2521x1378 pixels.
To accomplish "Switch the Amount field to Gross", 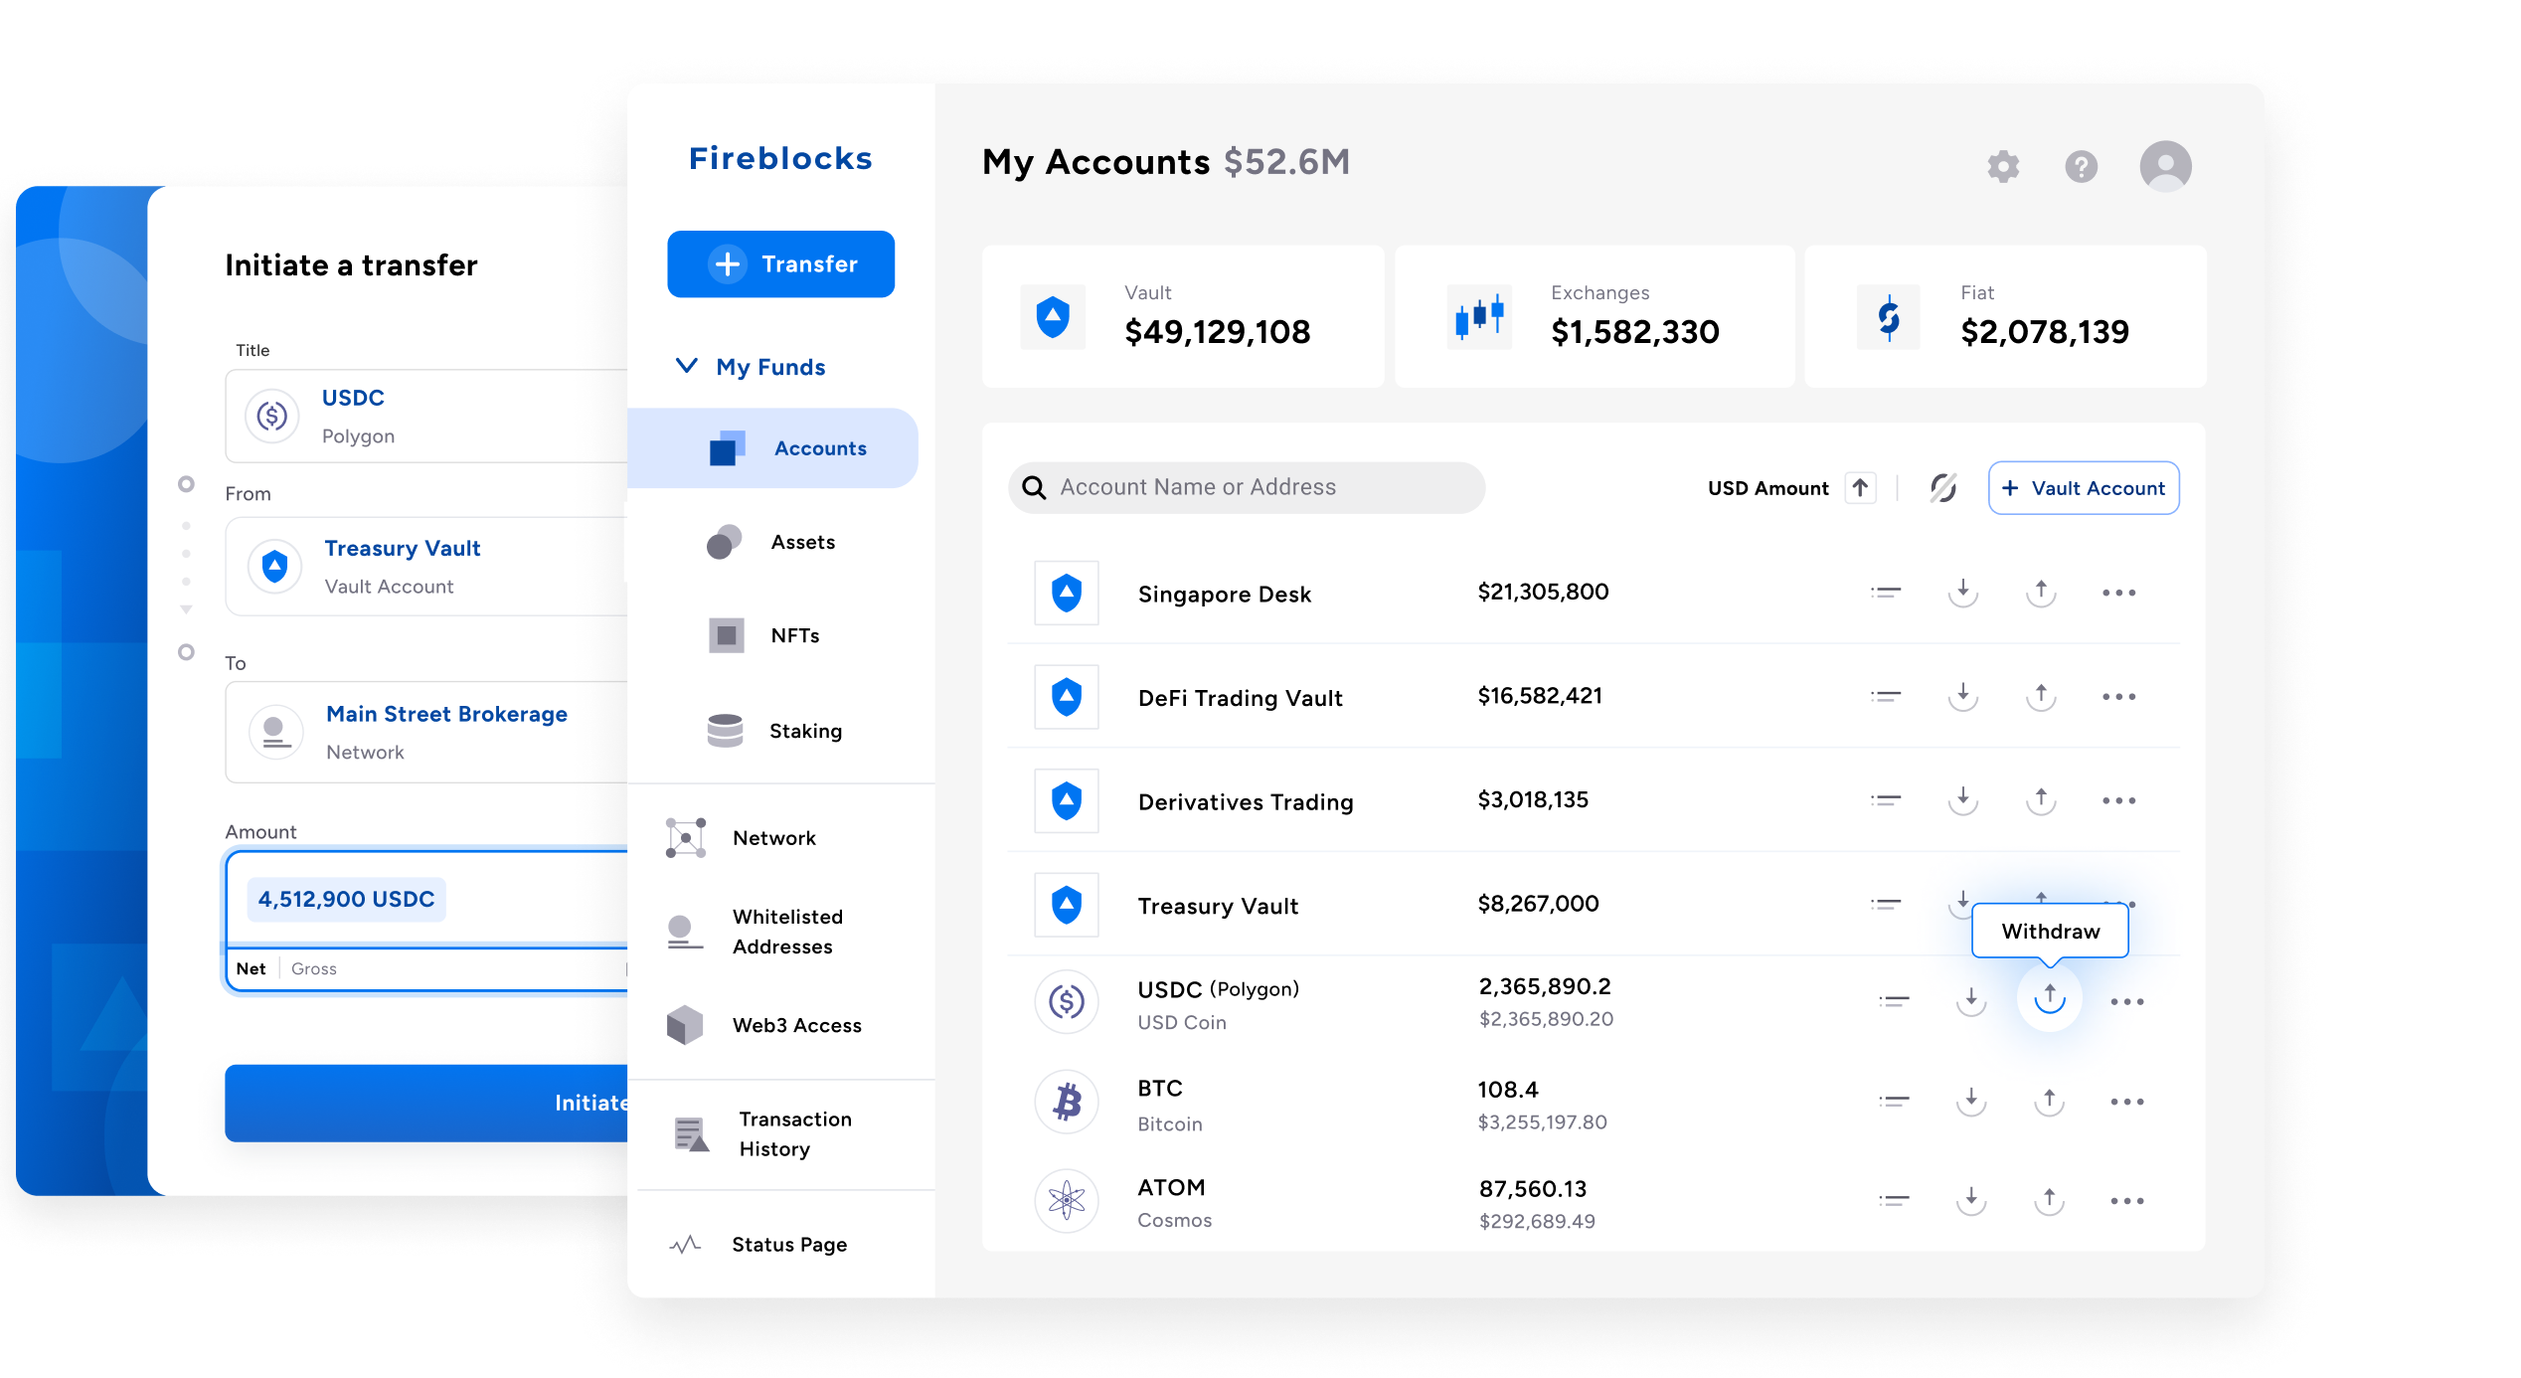I will click(314, 967).
